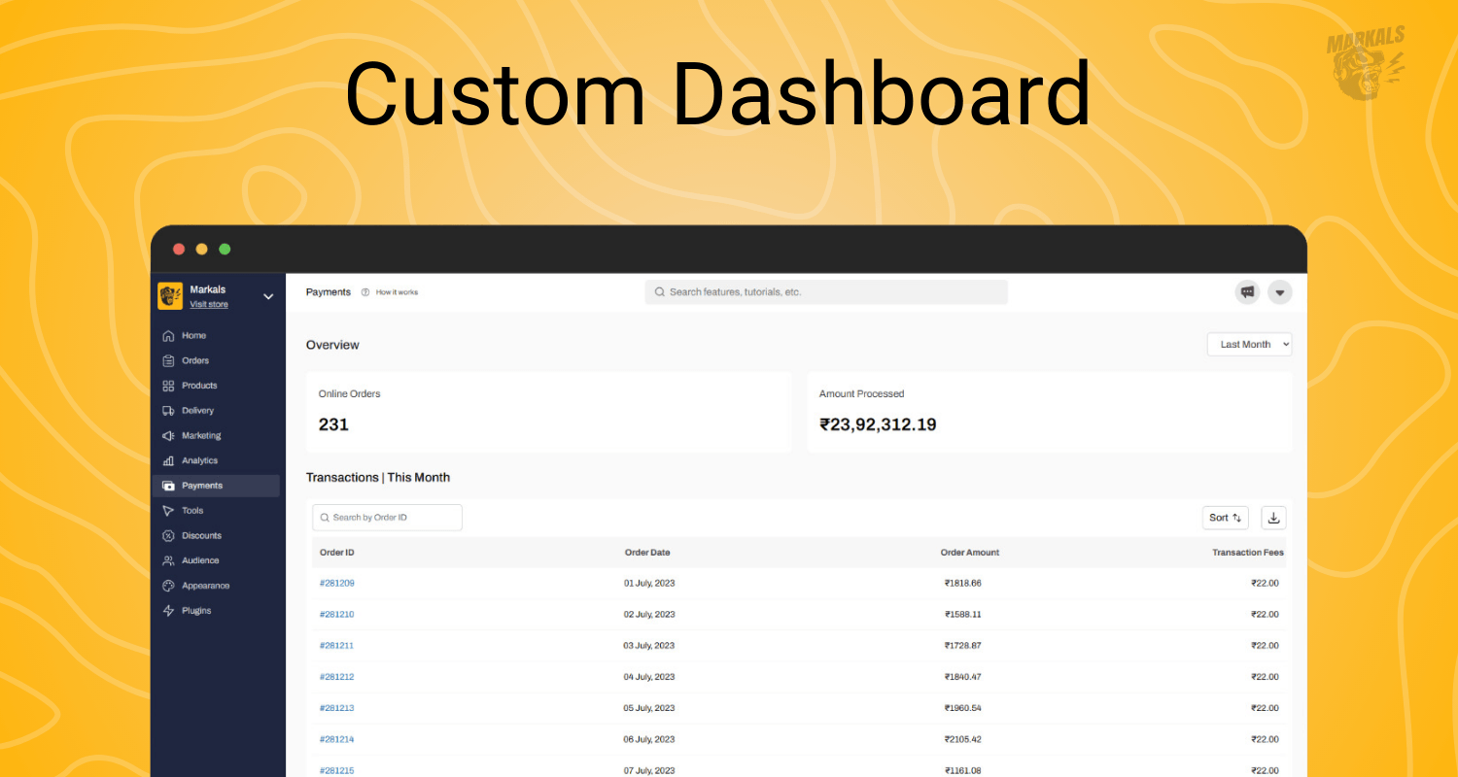Open Orders from the sidebar
The height and width of the screenshot is (777, 1458).
[170, 360]
